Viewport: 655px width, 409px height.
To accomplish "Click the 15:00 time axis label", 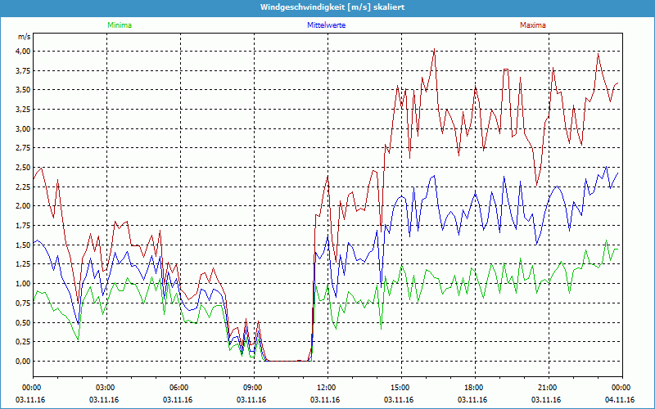I will tap(401, 388).
